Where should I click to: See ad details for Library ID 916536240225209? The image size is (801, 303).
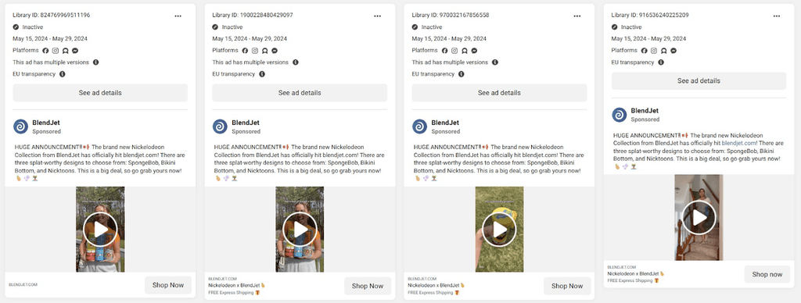[699, 81]
